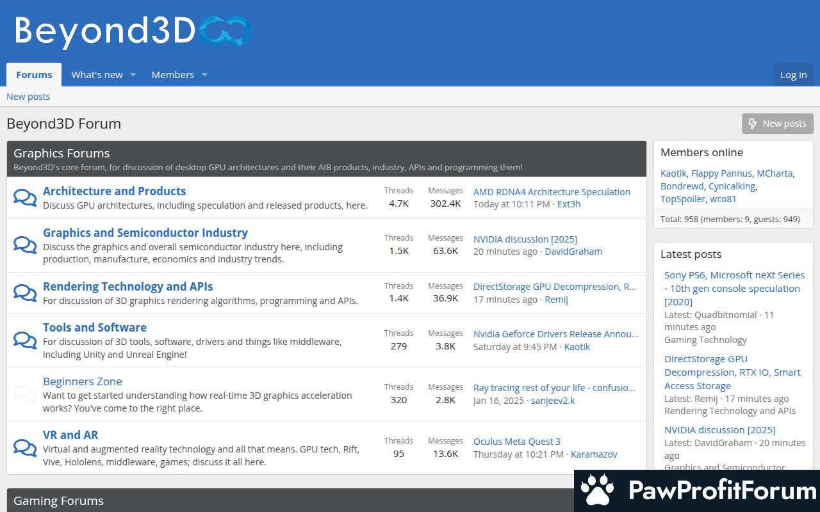Expand the What's new dropdown arrow

coord(133,75)
